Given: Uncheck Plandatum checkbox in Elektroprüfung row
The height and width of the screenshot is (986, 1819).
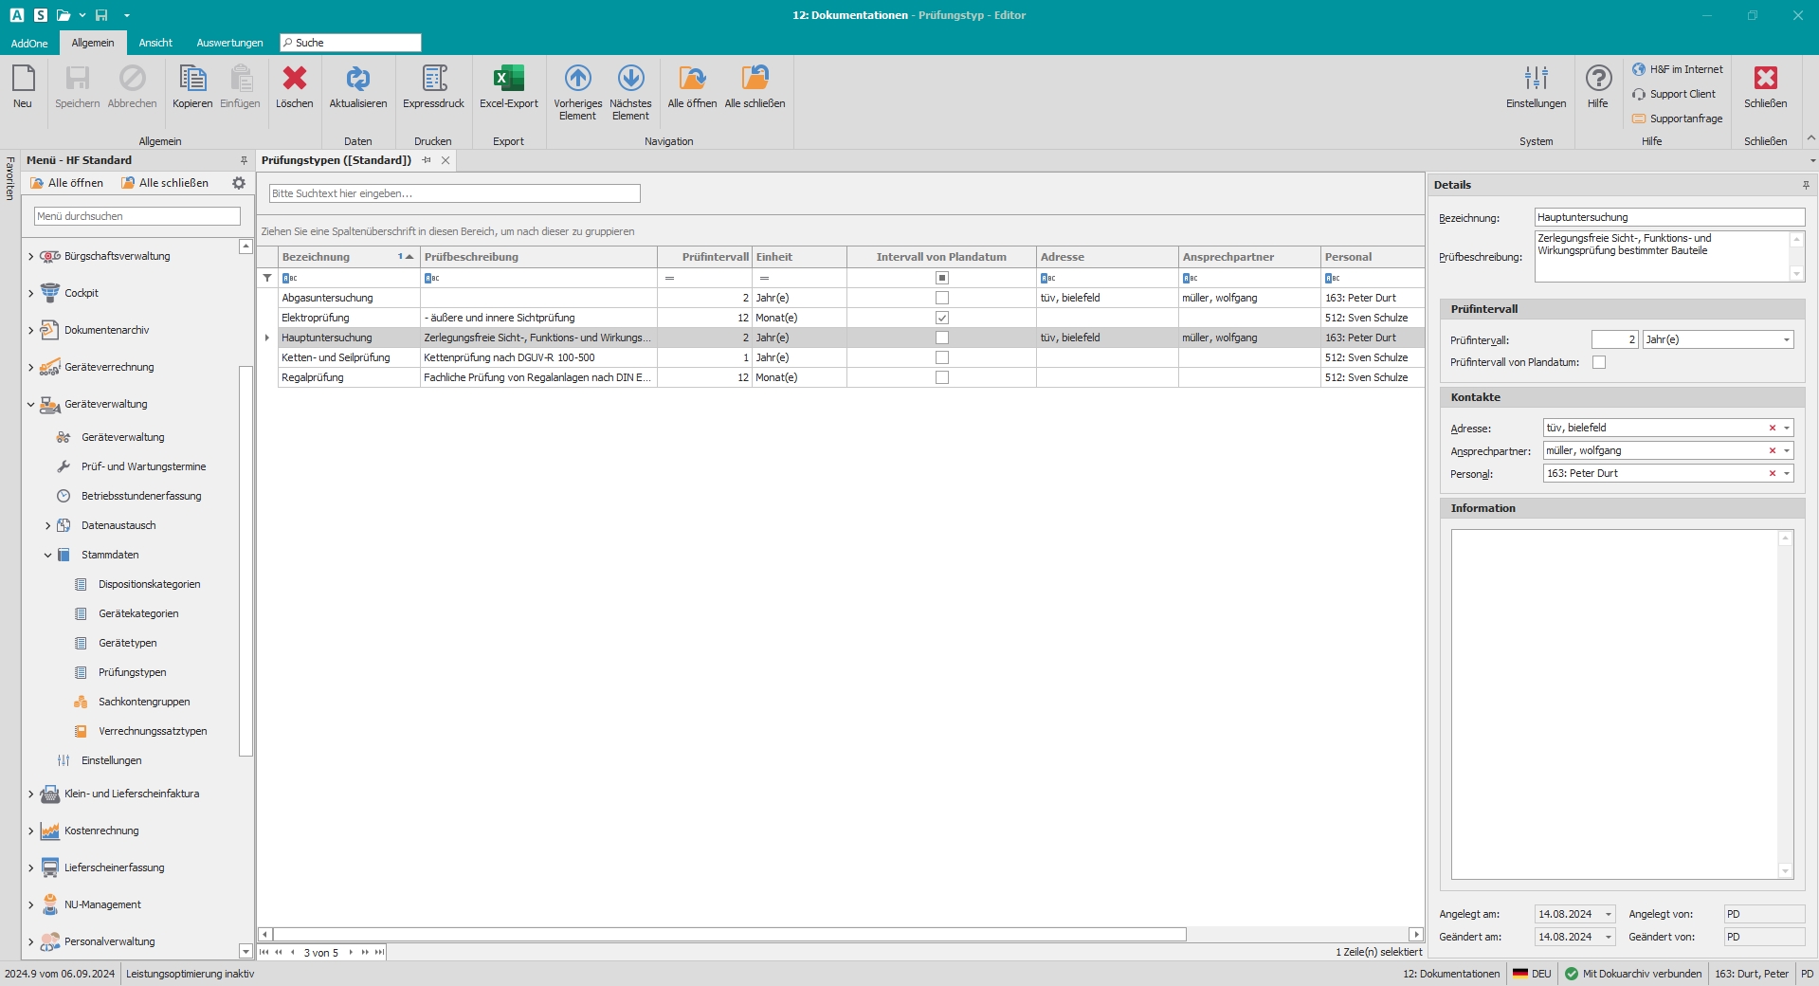Looking at the screenshot, I should [x=941, y=318].
